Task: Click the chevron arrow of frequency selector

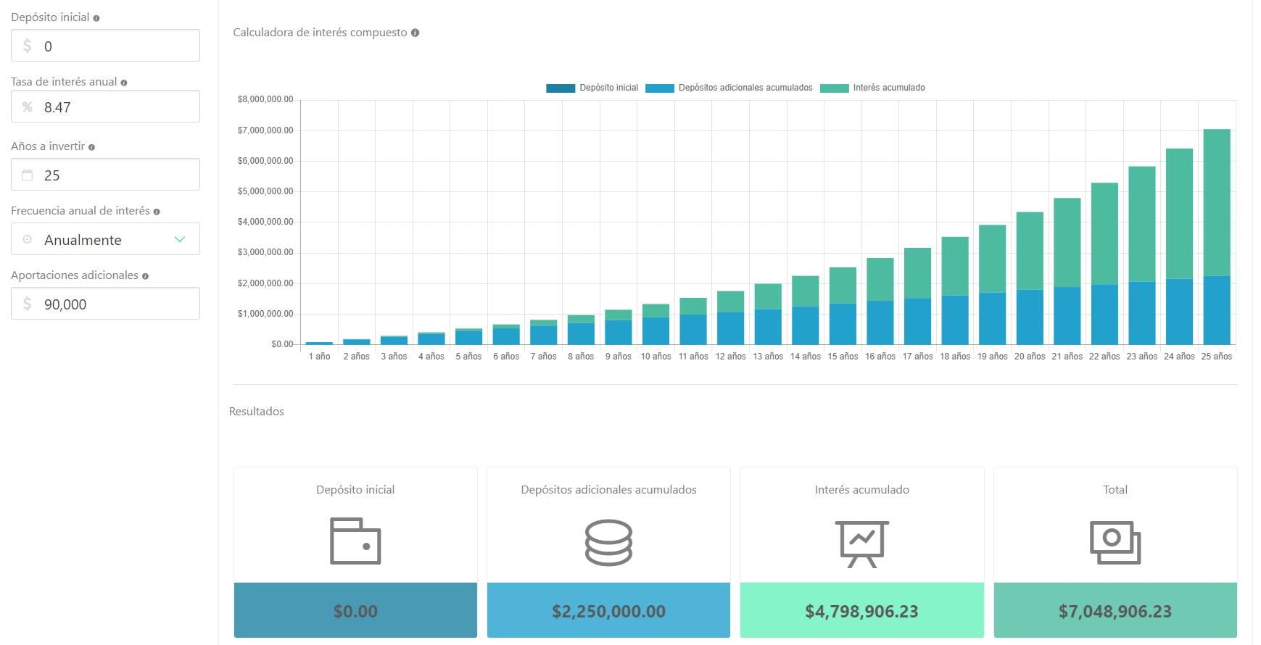Action: pyautogui.click(x=180, y=239)
